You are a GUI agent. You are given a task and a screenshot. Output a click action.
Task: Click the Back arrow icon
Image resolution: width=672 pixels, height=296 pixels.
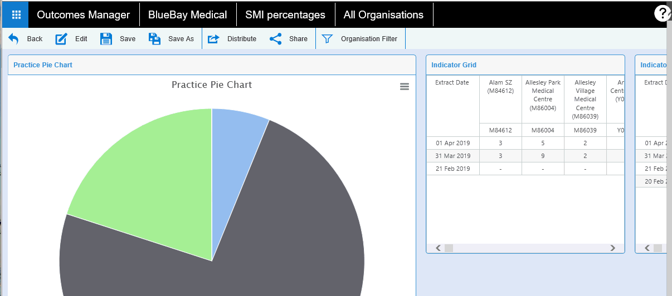13,39
